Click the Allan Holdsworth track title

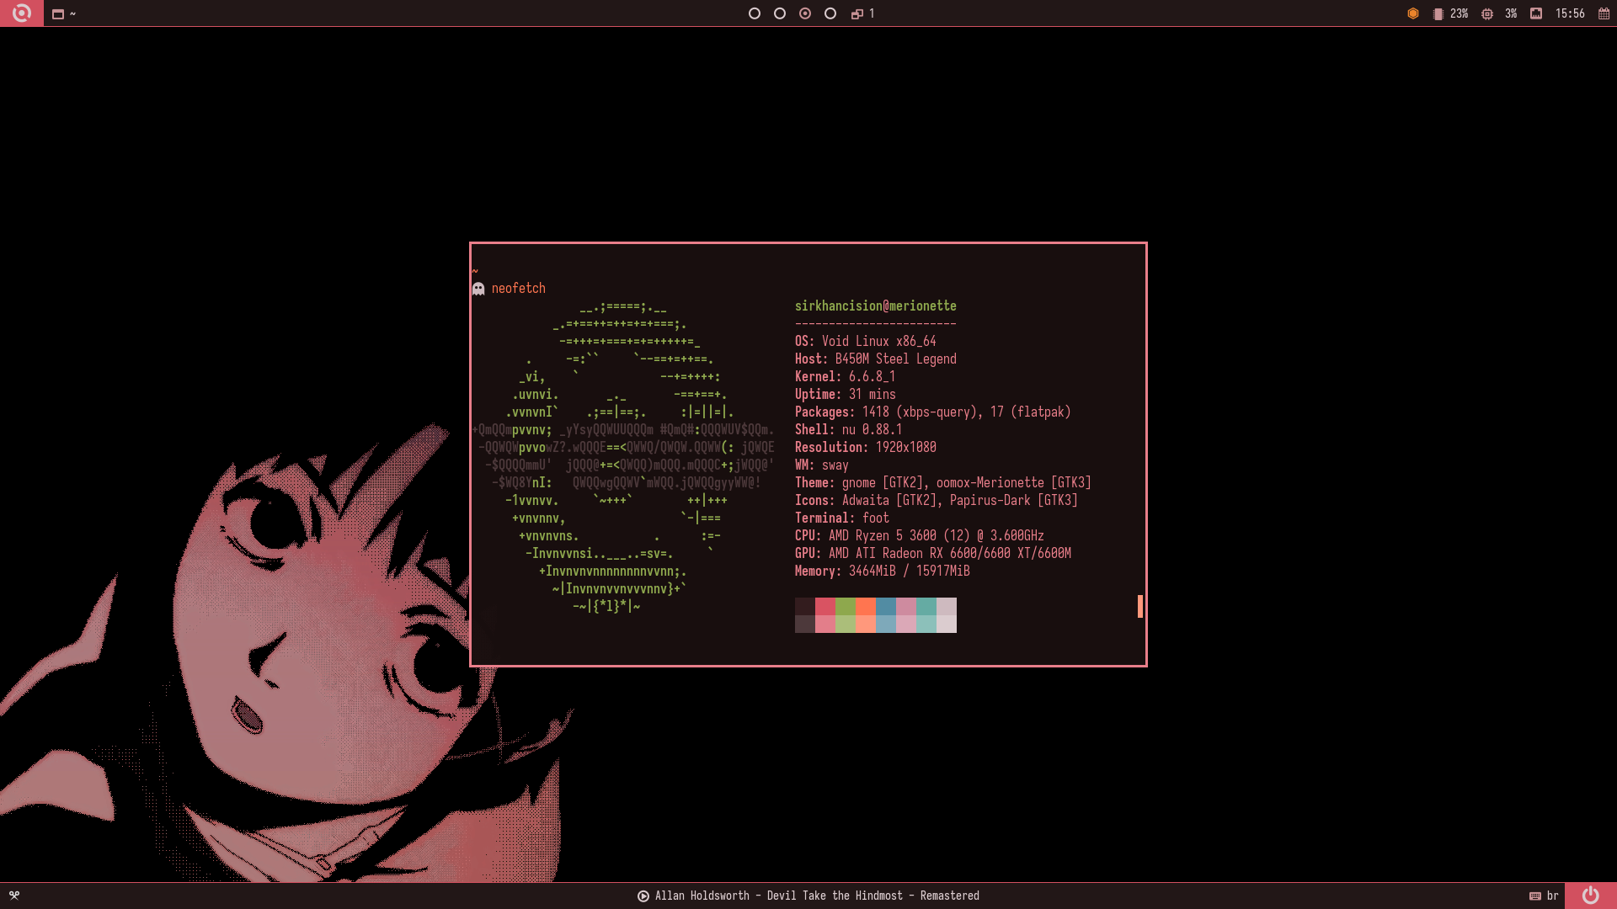(x=816, y=896)
